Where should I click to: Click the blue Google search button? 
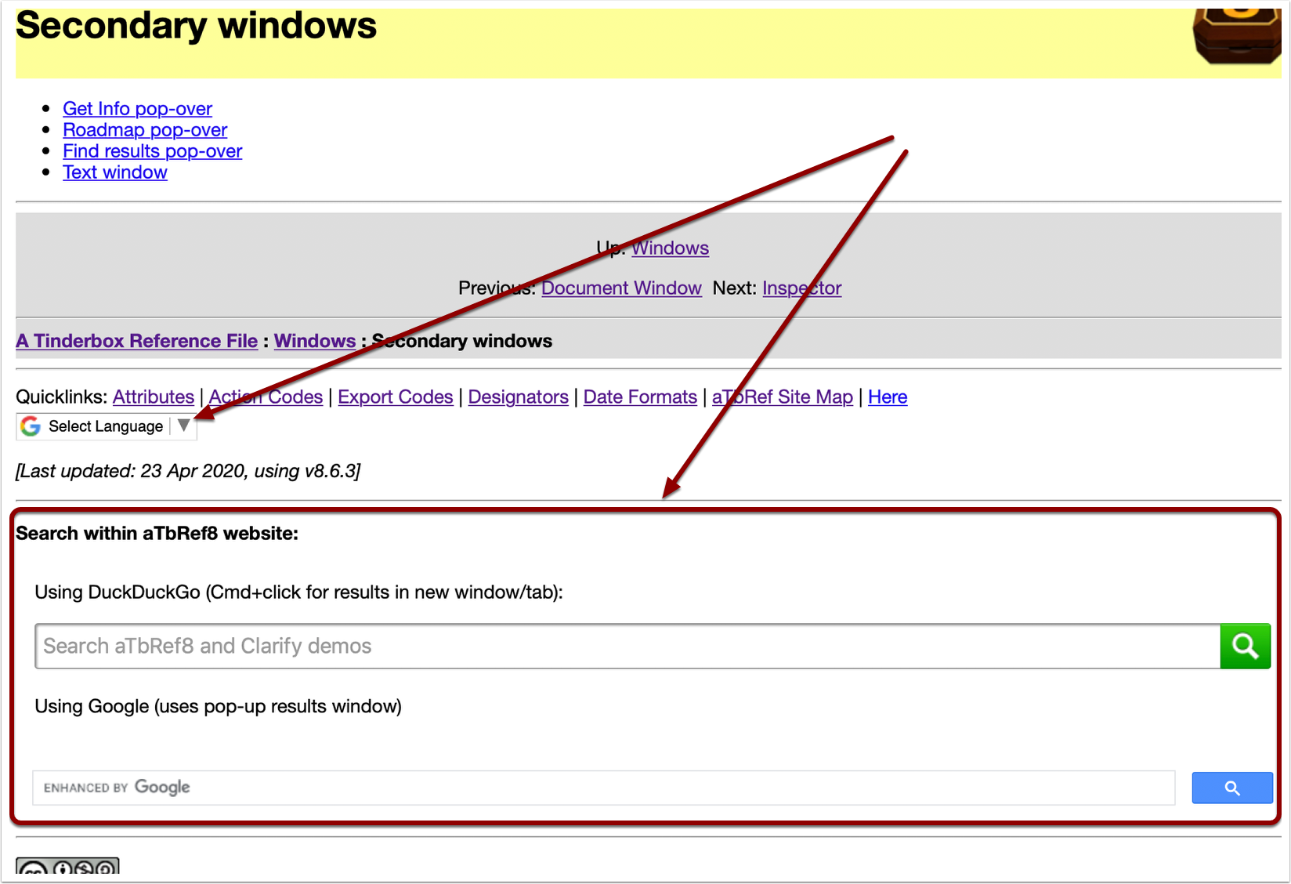point(1232,788)
